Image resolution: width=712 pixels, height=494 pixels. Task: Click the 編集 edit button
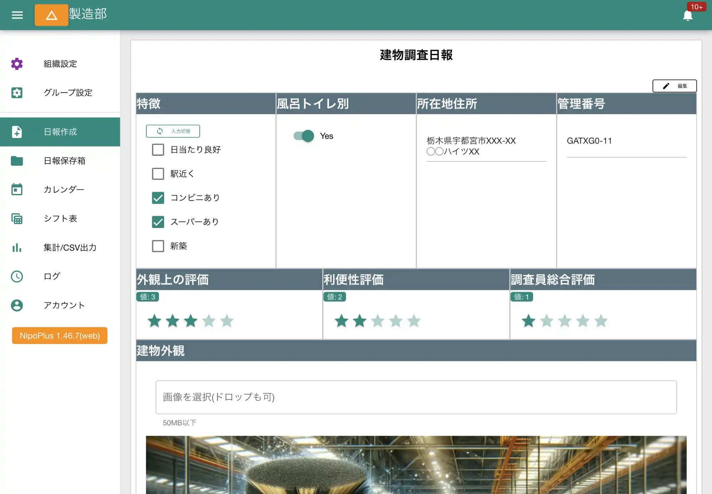coord(674,86)
